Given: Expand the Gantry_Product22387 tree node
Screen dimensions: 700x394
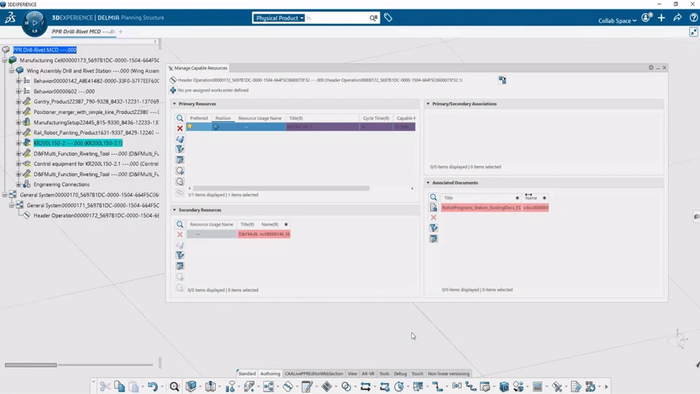Looking at the screenshot, I should point(18,101).
